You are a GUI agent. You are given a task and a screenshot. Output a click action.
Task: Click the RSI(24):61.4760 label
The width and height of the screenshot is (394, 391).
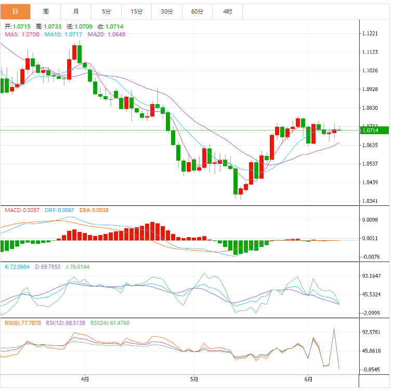point(110,323)
